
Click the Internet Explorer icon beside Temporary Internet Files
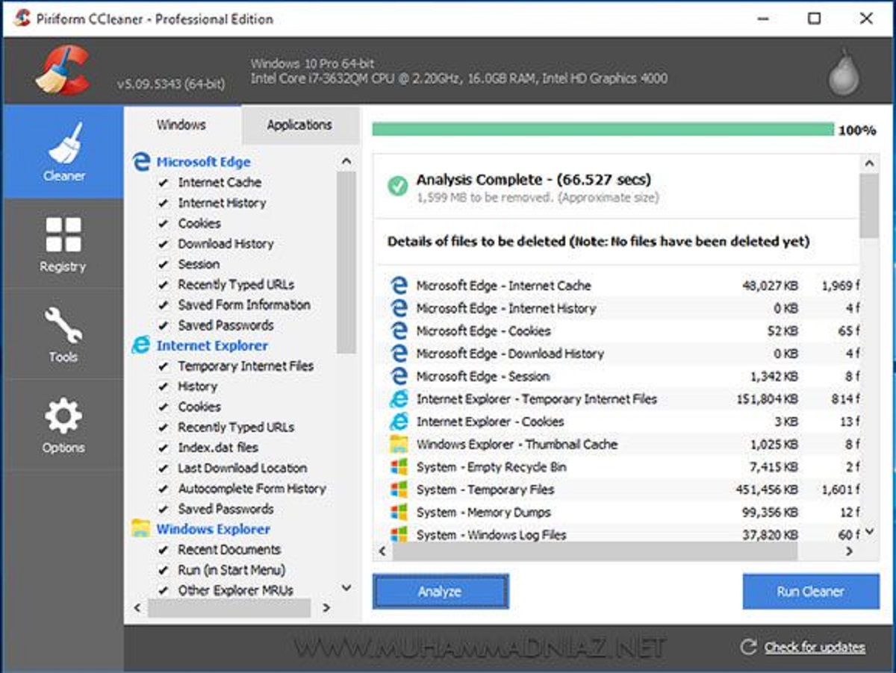point(400,399)
